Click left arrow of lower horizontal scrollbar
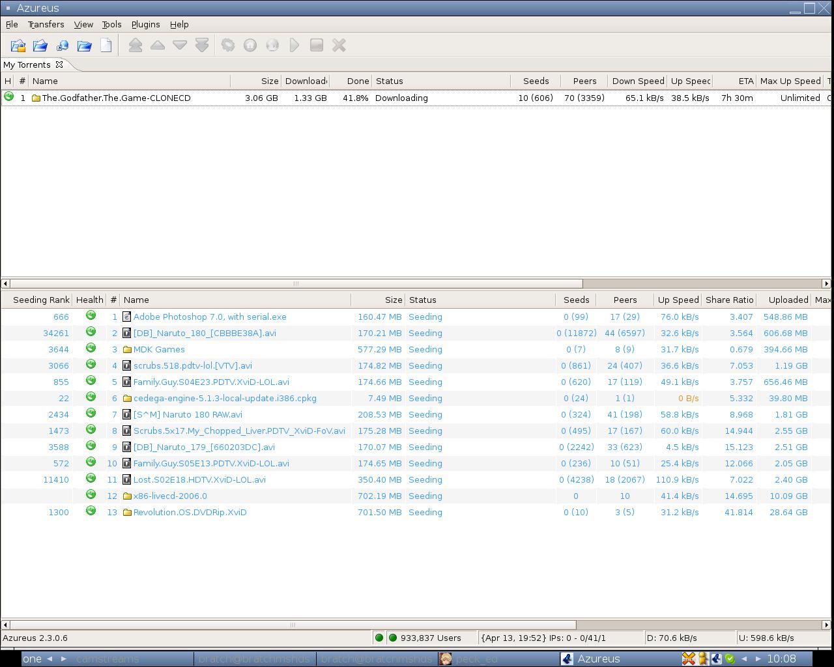 (5, 625)
